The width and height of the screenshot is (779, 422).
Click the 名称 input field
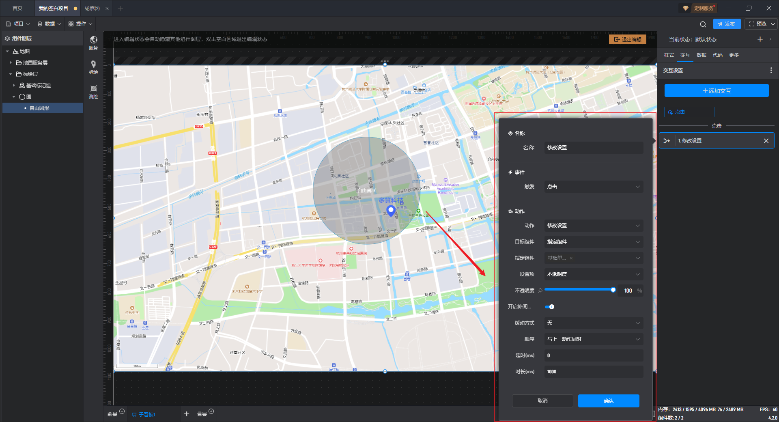click(x=594, y=148)
